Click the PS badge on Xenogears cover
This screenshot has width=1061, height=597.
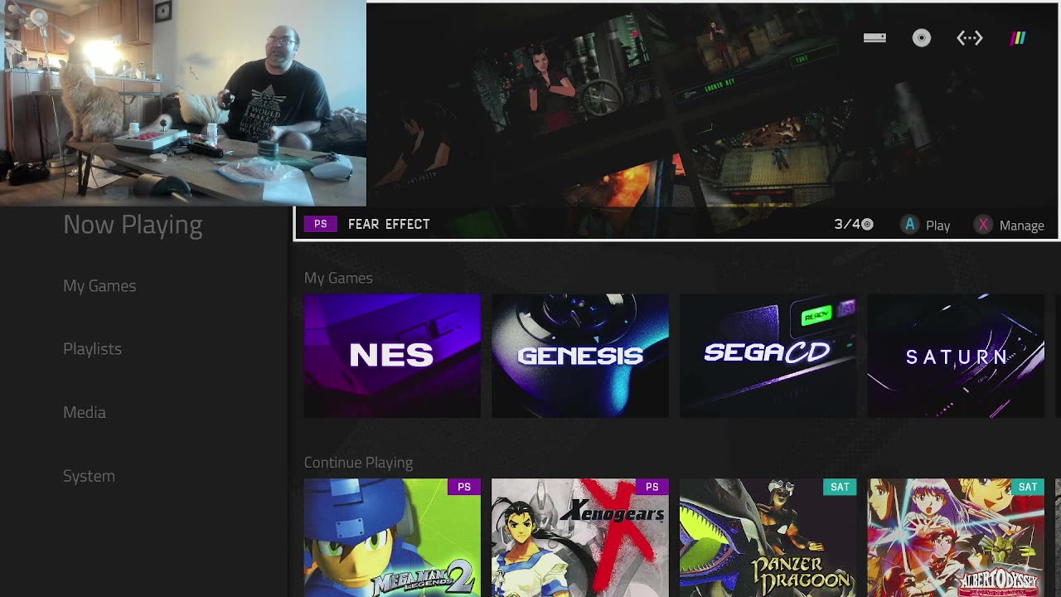click(652, 487)
